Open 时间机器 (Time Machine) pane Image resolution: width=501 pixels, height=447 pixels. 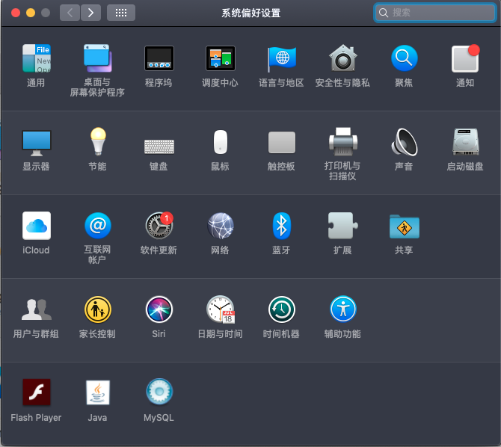tap(281, 309)
